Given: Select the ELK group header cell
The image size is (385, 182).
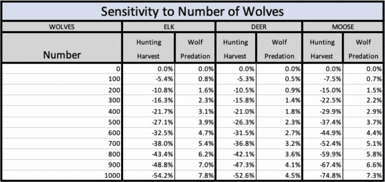Looking at the screenshot, I should coord(169,27).
